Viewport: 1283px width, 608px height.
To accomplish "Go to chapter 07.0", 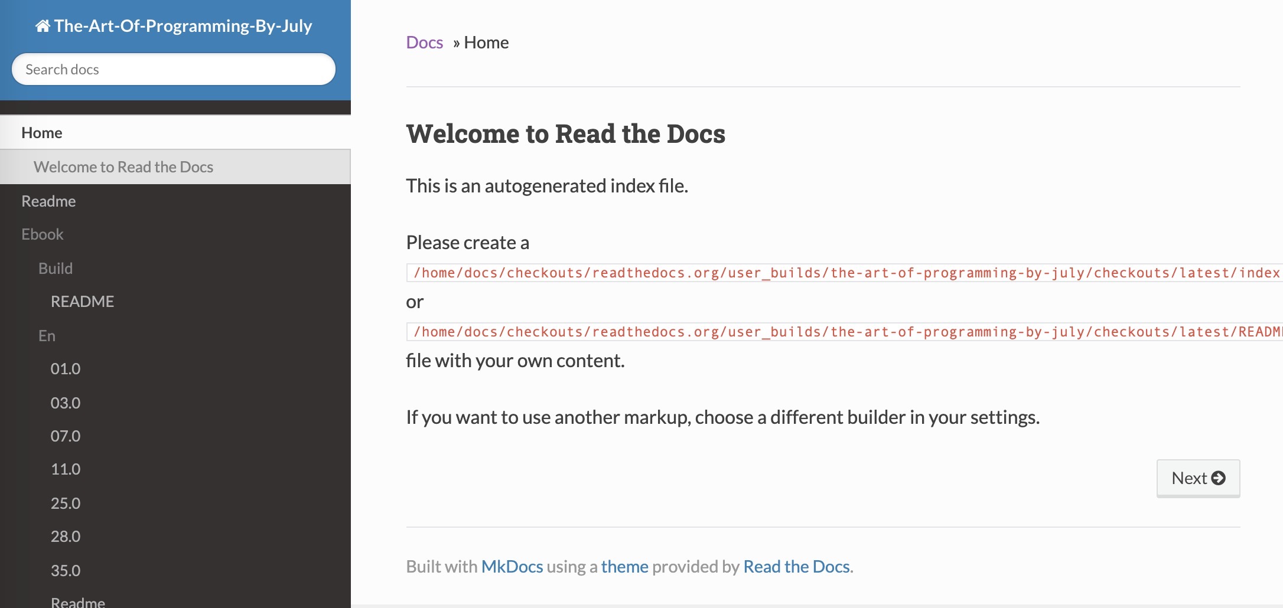I will (66, 436).
